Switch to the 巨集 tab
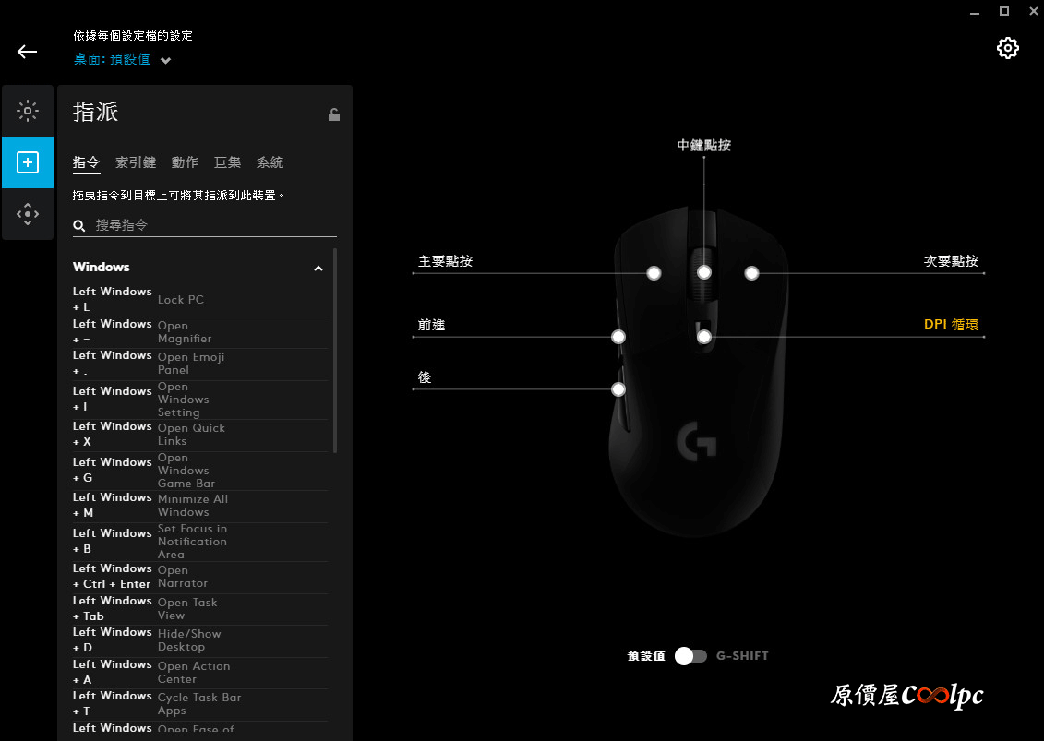 (227, 162)
